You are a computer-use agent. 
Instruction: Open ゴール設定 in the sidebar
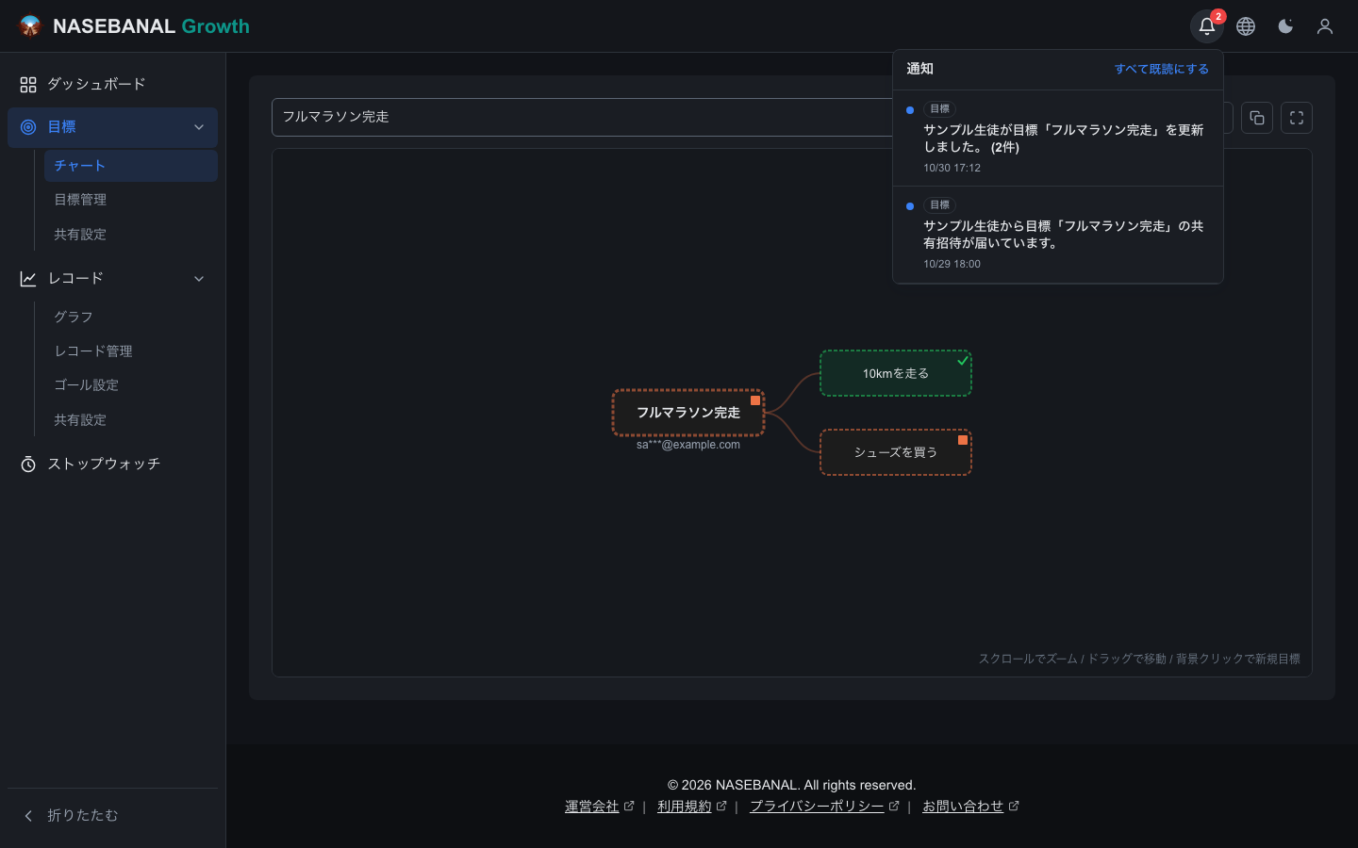coord(131,385)
